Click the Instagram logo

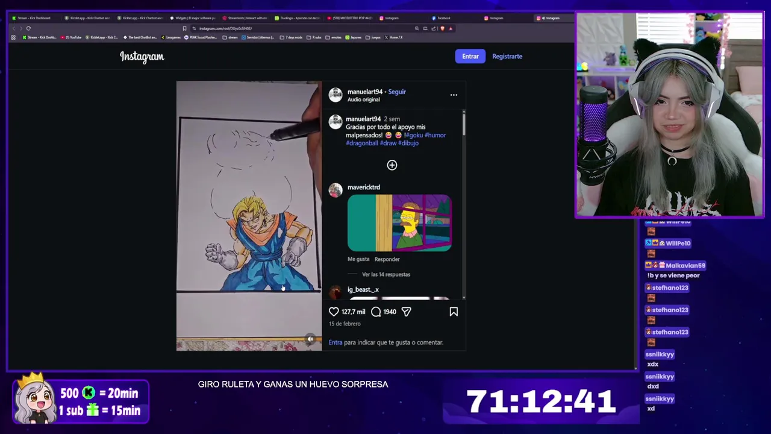[142, 57]
